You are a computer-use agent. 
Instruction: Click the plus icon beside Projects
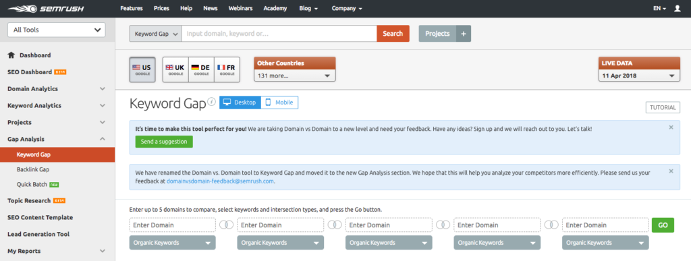tap(463, 34)
